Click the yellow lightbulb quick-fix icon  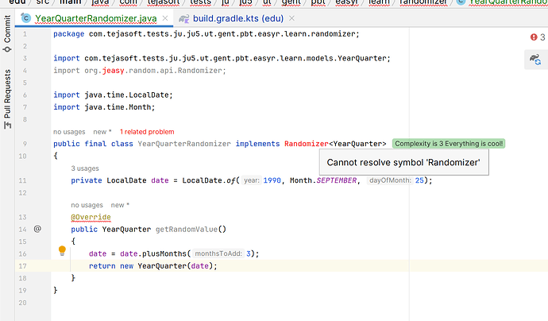tap(62, 250)
